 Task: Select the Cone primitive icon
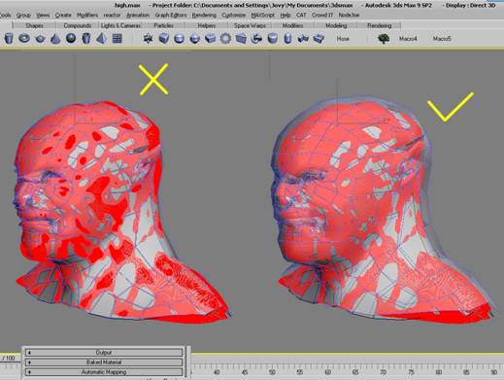point(55,39)
